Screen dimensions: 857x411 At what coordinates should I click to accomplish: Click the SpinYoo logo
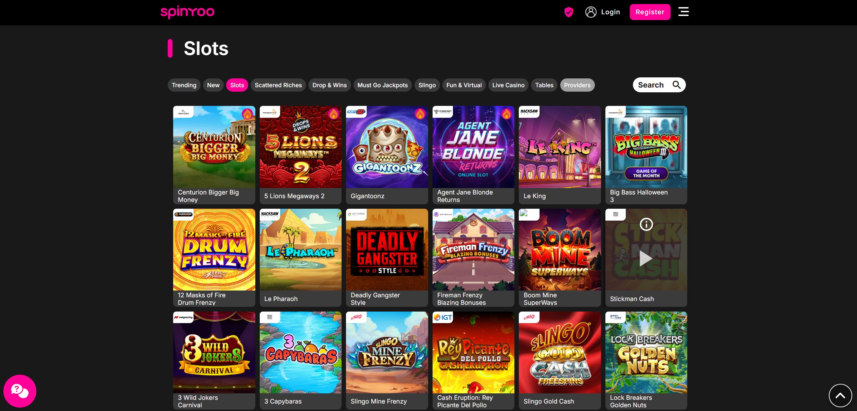pyautogui.click(x=187, y=12)
